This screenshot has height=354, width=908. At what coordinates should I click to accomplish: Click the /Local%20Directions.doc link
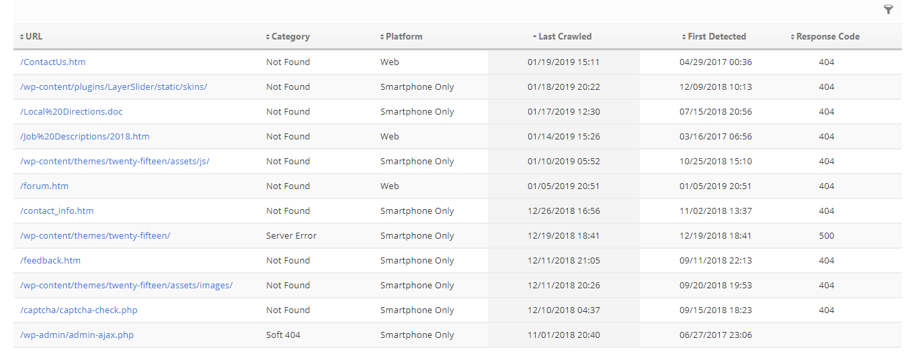(x=71, y=112)
